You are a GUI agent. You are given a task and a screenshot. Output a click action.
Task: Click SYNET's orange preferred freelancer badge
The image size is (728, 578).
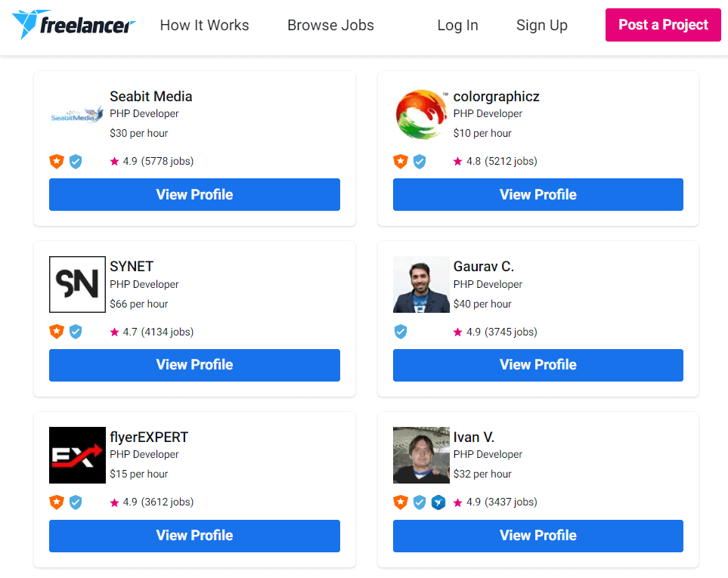[x=57, y=332]
